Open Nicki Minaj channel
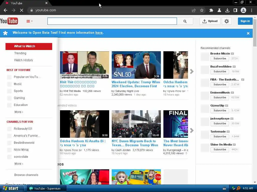Viewport: 257px width, 192px height. click(21, 150)
